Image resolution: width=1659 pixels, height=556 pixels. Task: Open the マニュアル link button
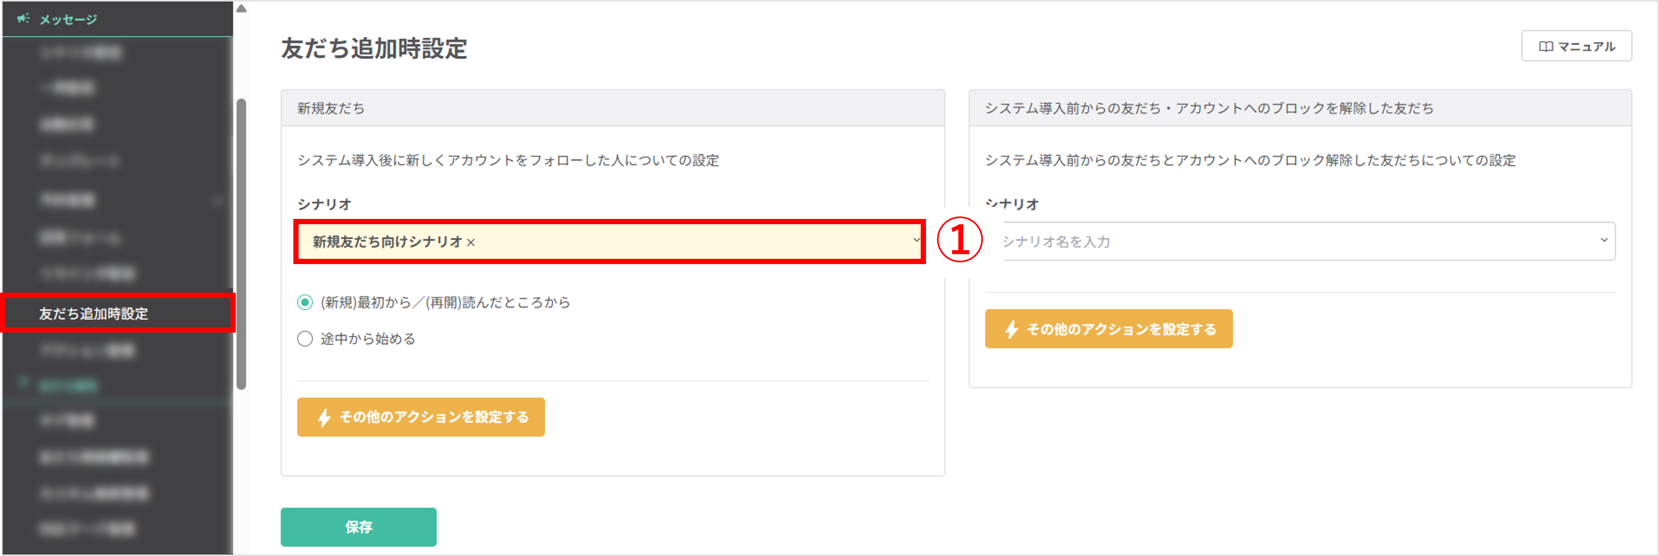(x=1576, y=46)
